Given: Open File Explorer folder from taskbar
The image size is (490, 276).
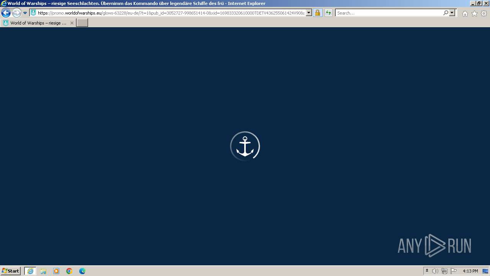Looking at the screenshot, I should coord(43,271).
